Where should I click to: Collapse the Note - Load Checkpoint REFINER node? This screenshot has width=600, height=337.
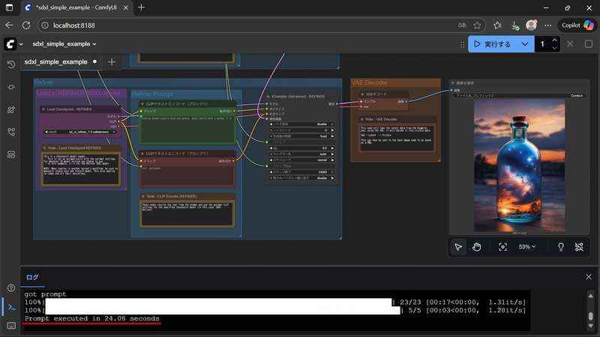pyautogui.click(x=45, y=148)
